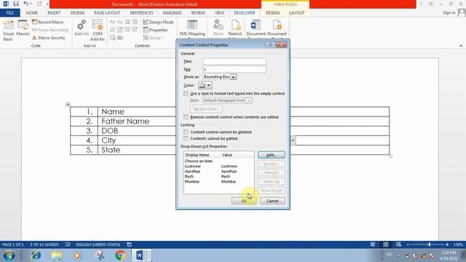This screenshot has width=466, height=262.
Task: Switch to the HOME tab
Action: click(32, 13)
